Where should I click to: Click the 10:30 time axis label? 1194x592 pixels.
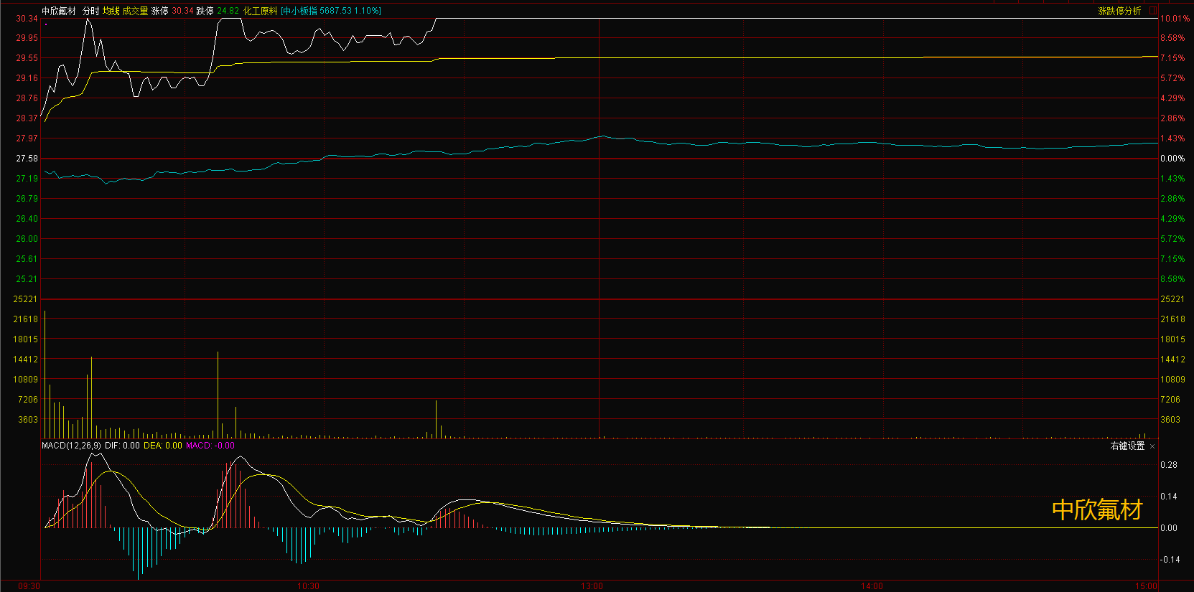tap(308, 586)
